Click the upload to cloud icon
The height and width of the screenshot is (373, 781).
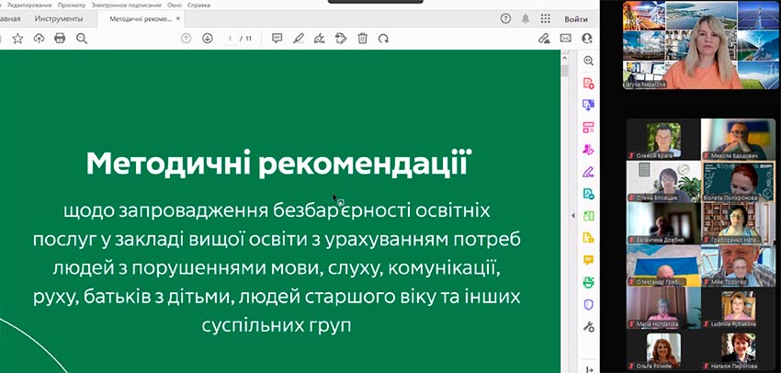pos(39,39)
